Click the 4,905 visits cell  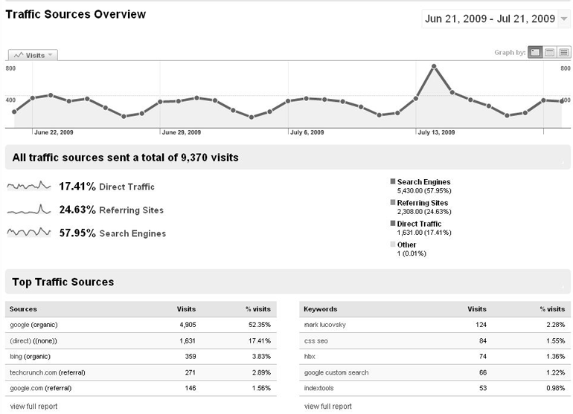[188, 325]
